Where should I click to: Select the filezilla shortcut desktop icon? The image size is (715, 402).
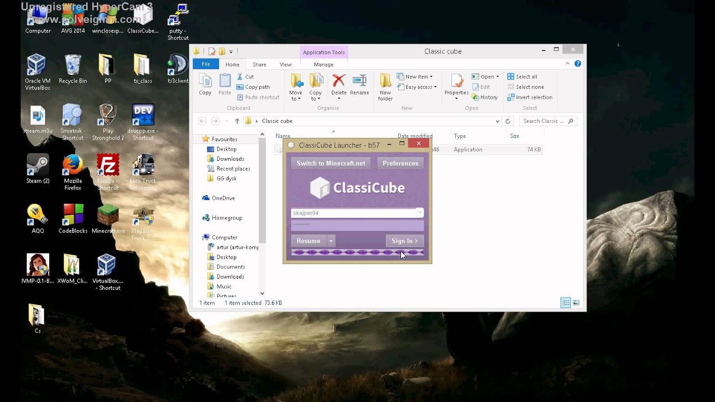tap(108, 173)
